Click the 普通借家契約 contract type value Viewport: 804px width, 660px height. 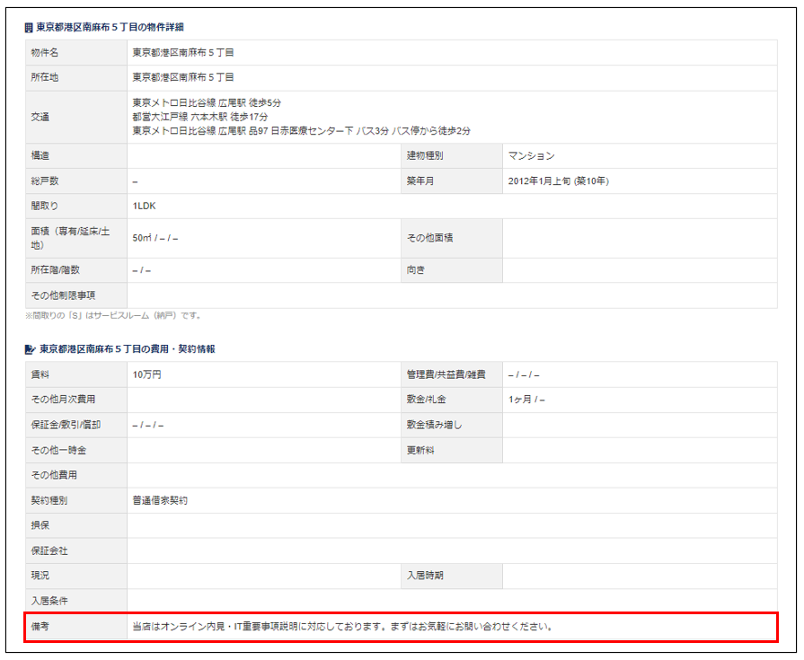(x=160, y=500)
